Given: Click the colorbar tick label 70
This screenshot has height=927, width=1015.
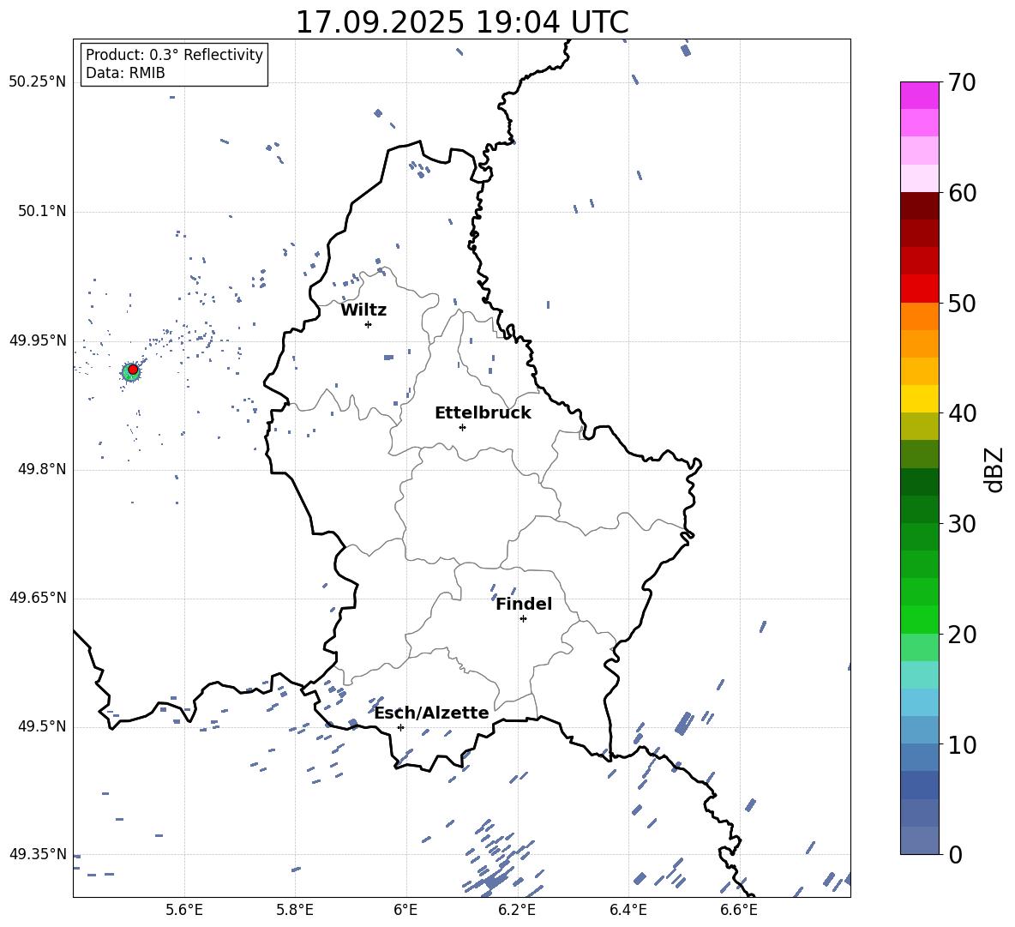Looking at the screenshot, I should click(961, 83).
